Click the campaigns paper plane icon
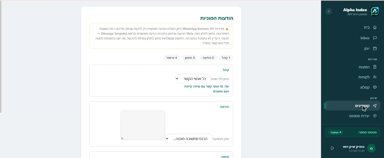The image size is (384, 158). tap(375, 106)
